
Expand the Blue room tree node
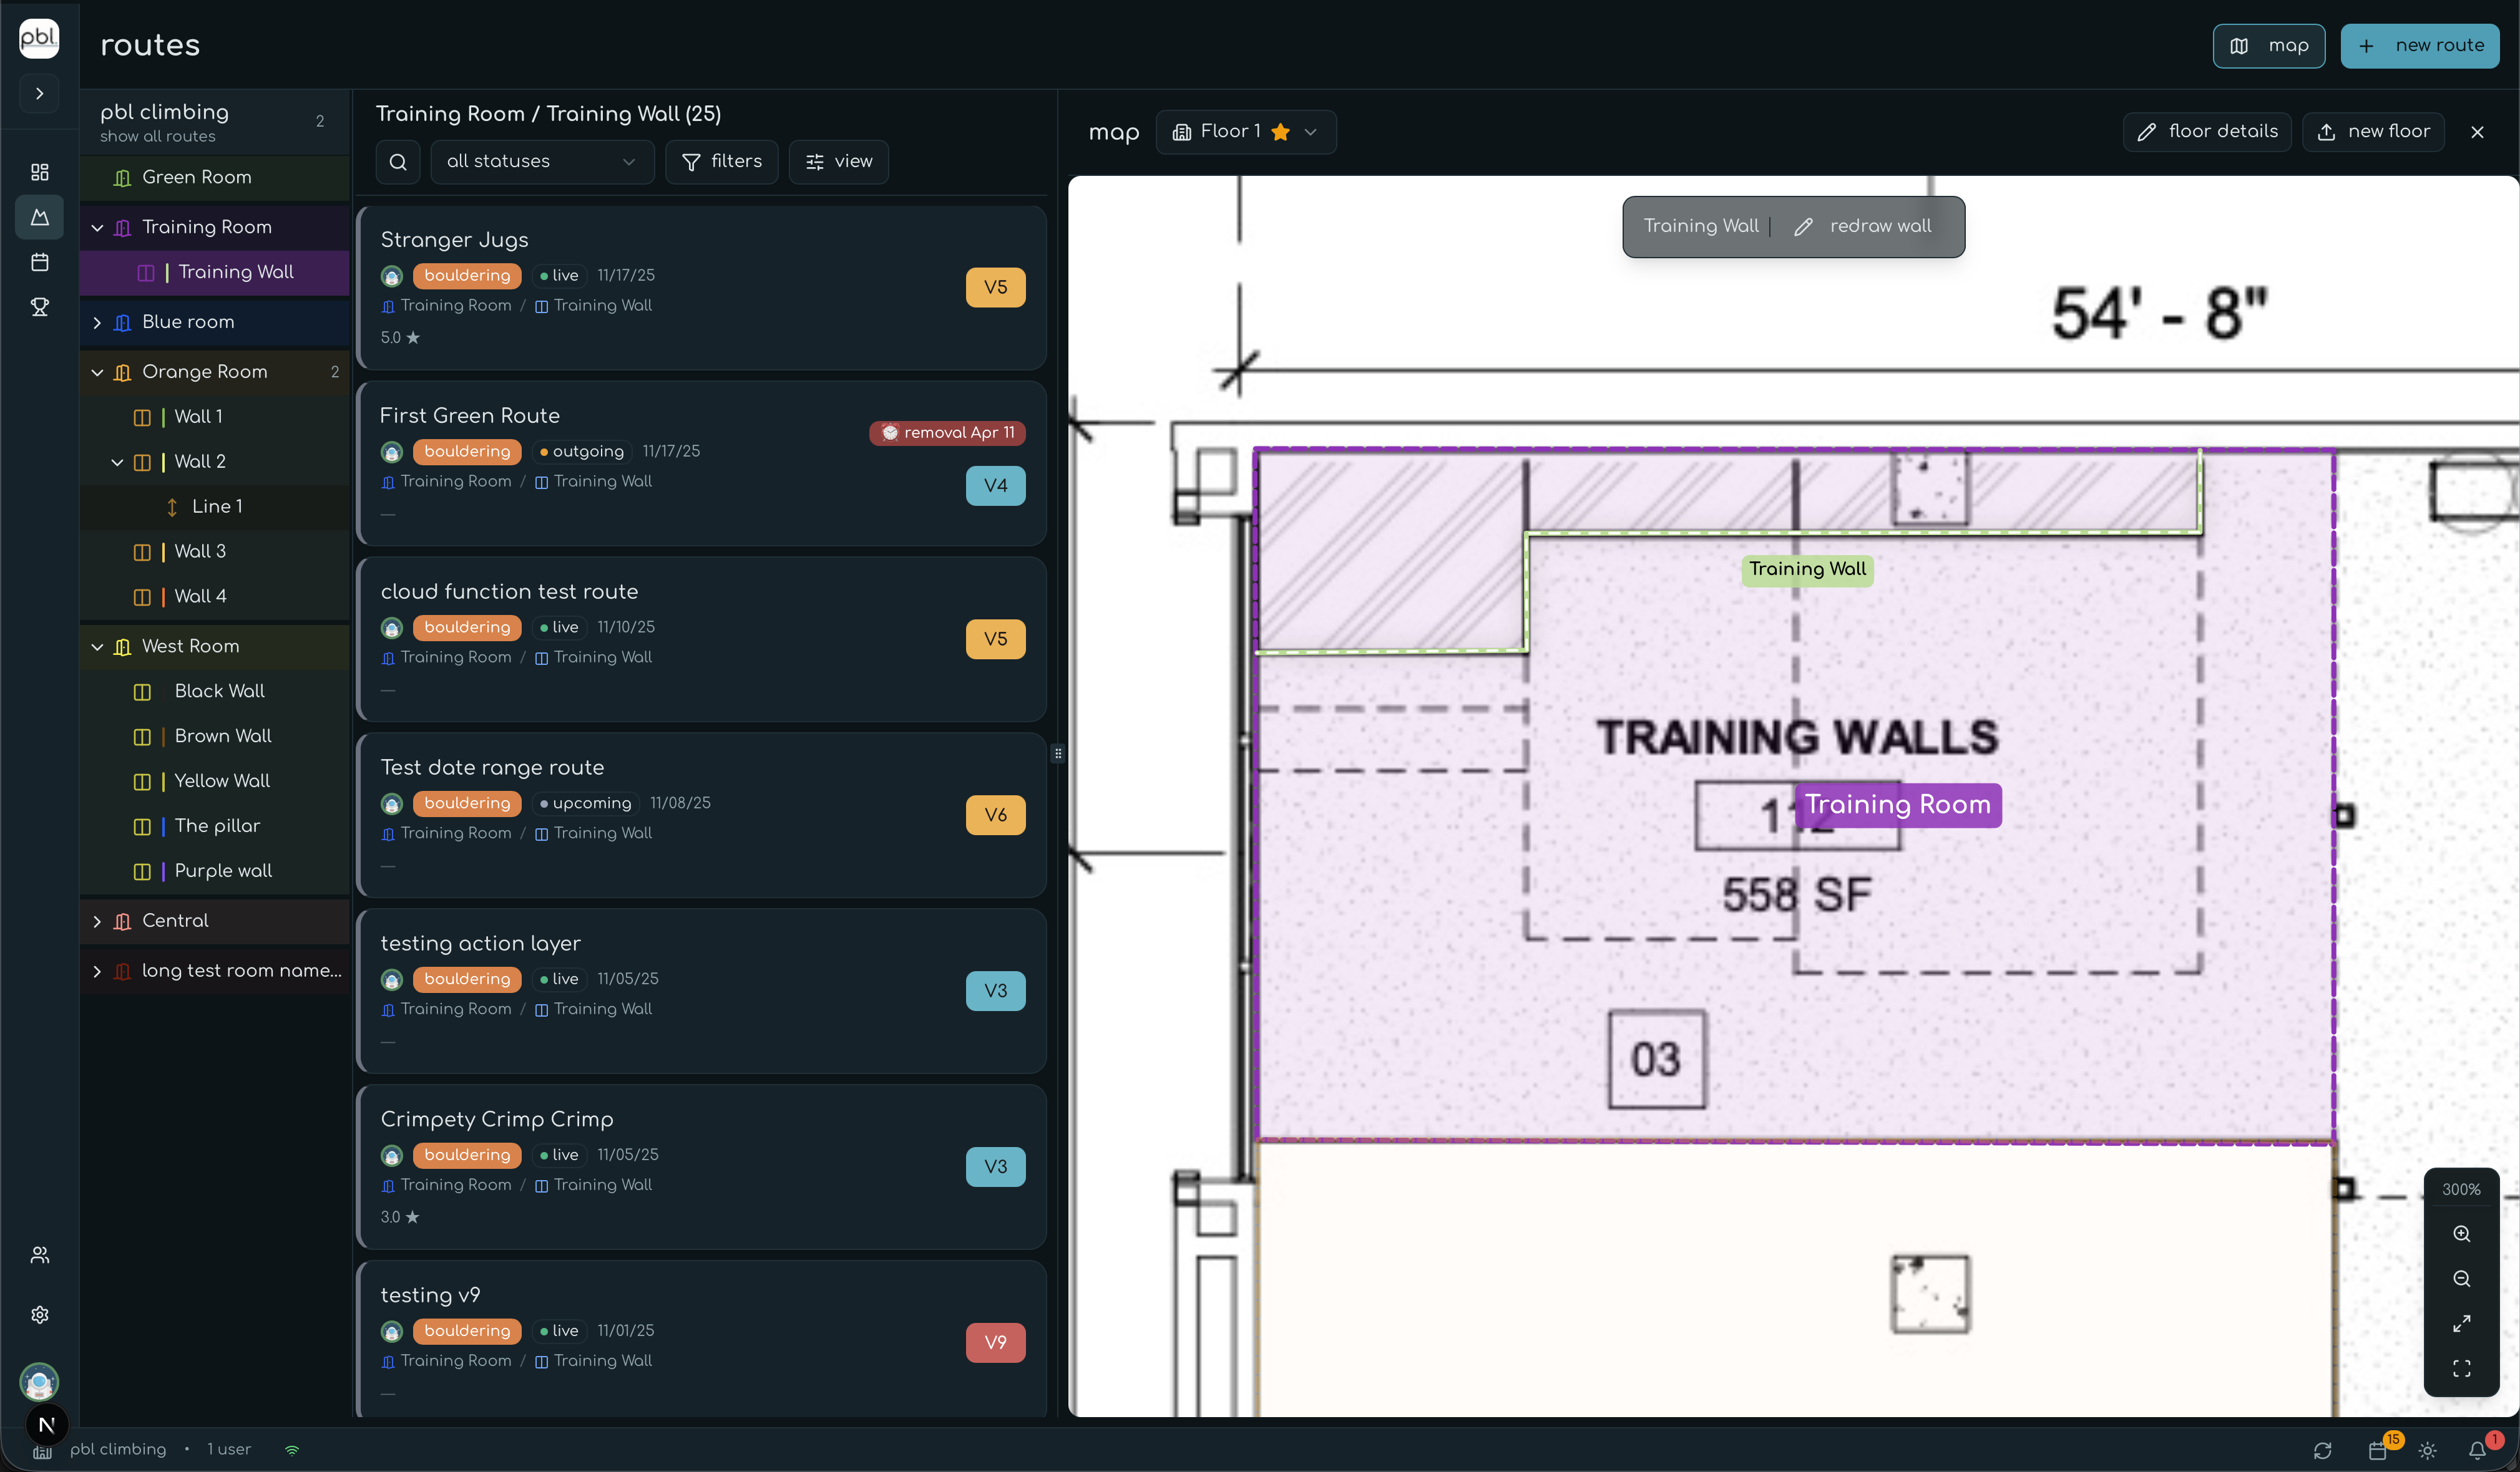tap(97, 323)
